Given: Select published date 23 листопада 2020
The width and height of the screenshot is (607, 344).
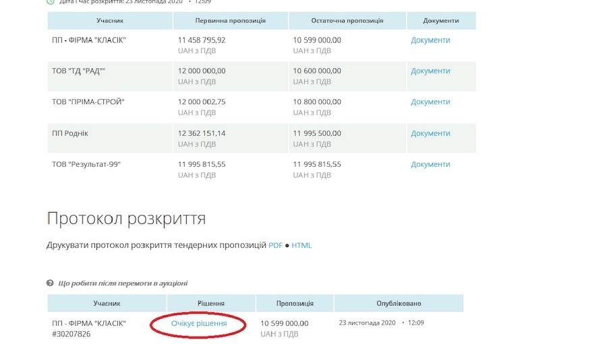Looking at the screenshot, I should tap(368, 322).
